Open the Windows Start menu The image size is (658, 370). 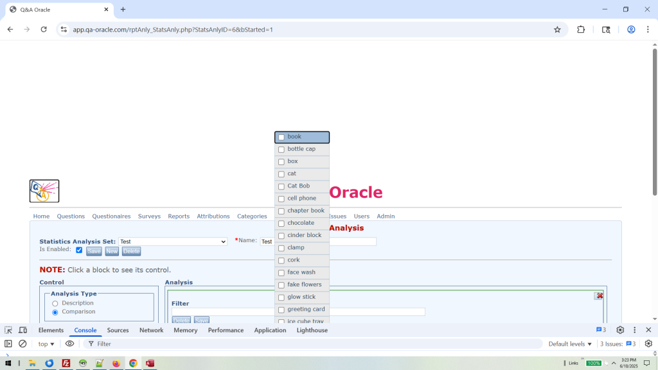point(8,364)
